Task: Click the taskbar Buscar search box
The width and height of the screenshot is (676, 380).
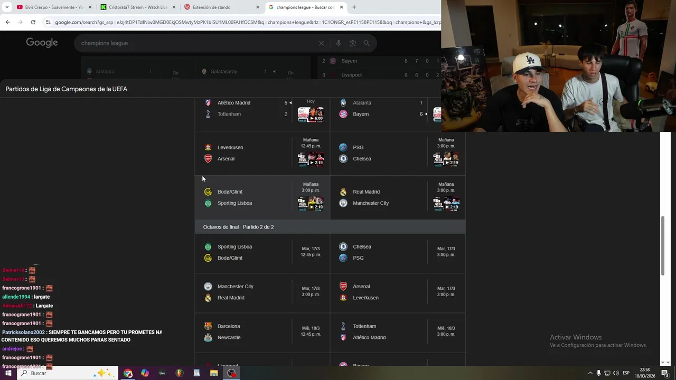Action: (x=69, y=373)
